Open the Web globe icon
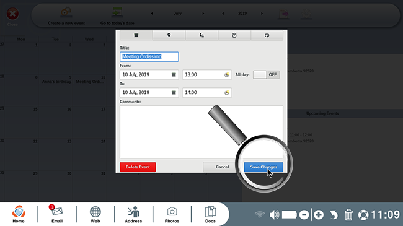Screen dimensions: 403x226 95,214
